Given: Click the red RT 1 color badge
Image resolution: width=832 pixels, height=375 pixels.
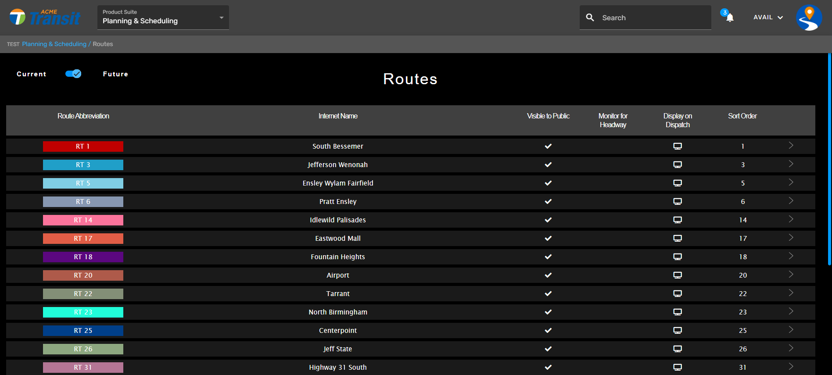Looking at the screenshot, I should 83,146.
